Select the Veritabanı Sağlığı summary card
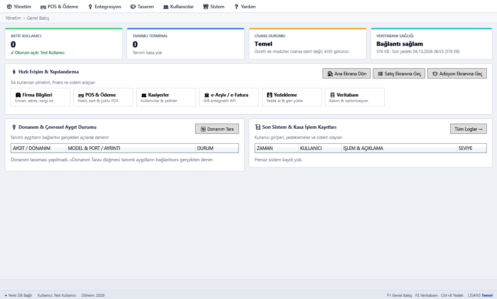497x299 pixels. pyautogui.click(x=431, y=44)
